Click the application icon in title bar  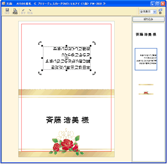pos(3,4)
